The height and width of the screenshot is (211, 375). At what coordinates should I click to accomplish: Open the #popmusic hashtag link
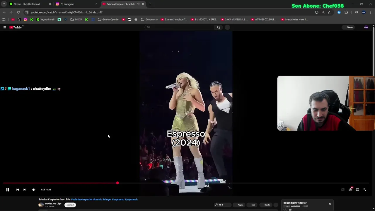[x=132, y=199]
